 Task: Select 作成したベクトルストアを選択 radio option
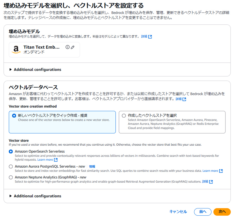(x=124, y=116)
